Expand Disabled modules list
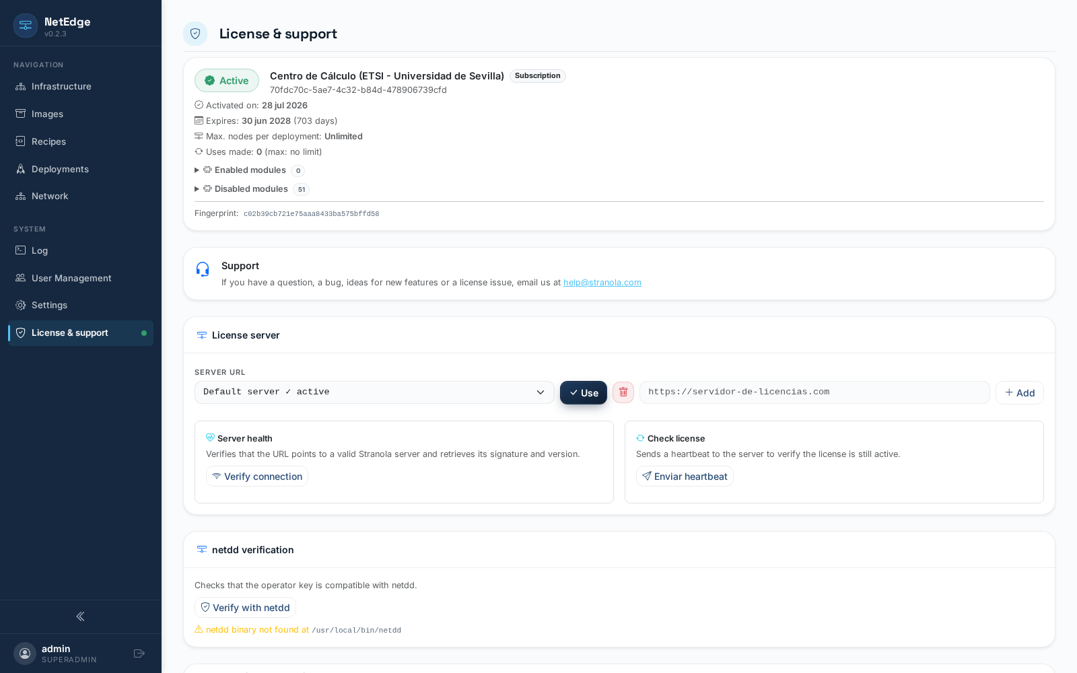The height and width of the screenshot is (673, 1077). coord(250,189)
